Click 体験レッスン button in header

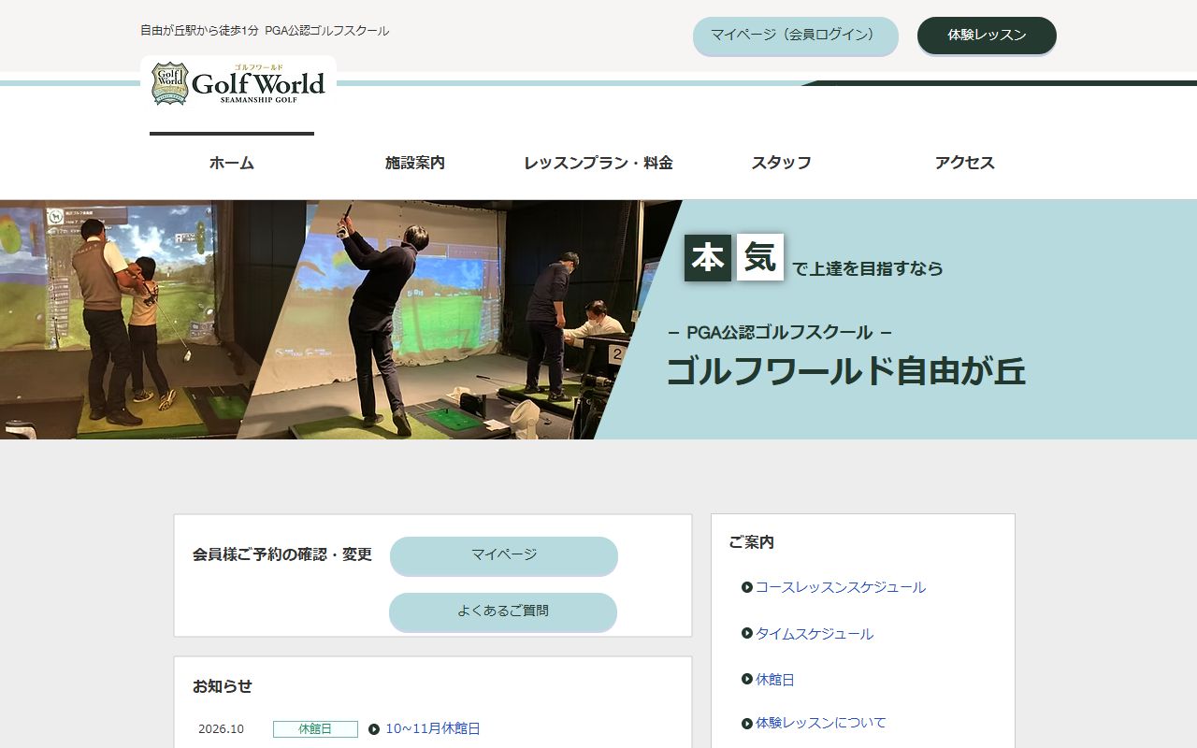click(987, 36)
